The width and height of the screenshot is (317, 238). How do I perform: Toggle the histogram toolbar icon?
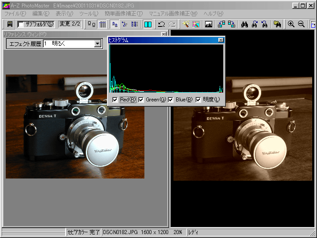[x=208, y=24]
